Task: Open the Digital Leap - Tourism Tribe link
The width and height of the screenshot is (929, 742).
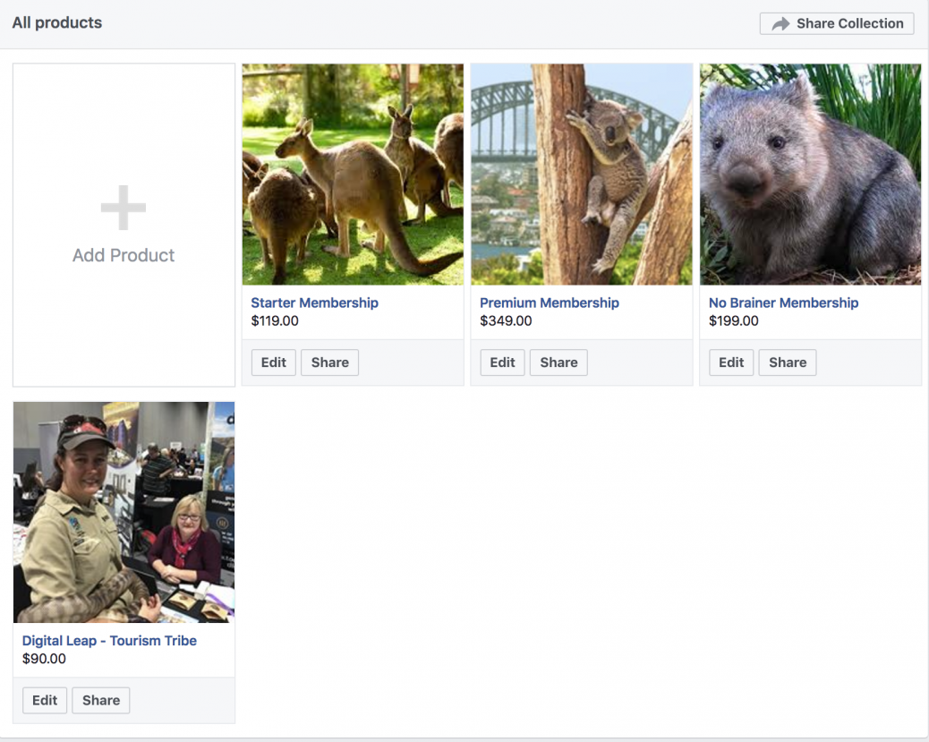Action: pyautogui.click(x=109, y=640)
